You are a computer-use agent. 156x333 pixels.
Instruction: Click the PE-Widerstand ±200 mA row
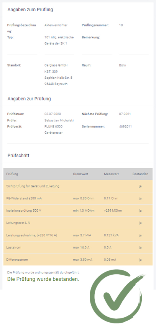(x=78, y=198)
